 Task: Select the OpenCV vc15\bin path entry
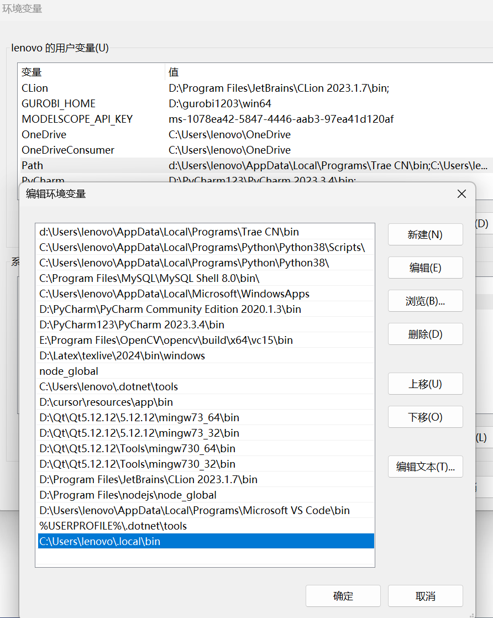click(x=205, y=340)
